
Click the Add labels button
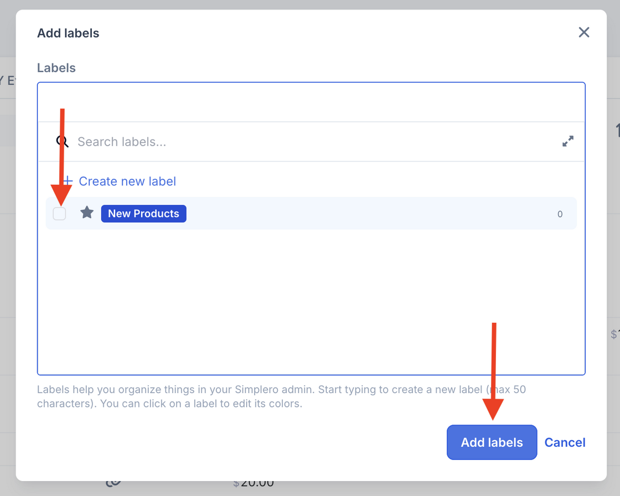tap(492, 442)
